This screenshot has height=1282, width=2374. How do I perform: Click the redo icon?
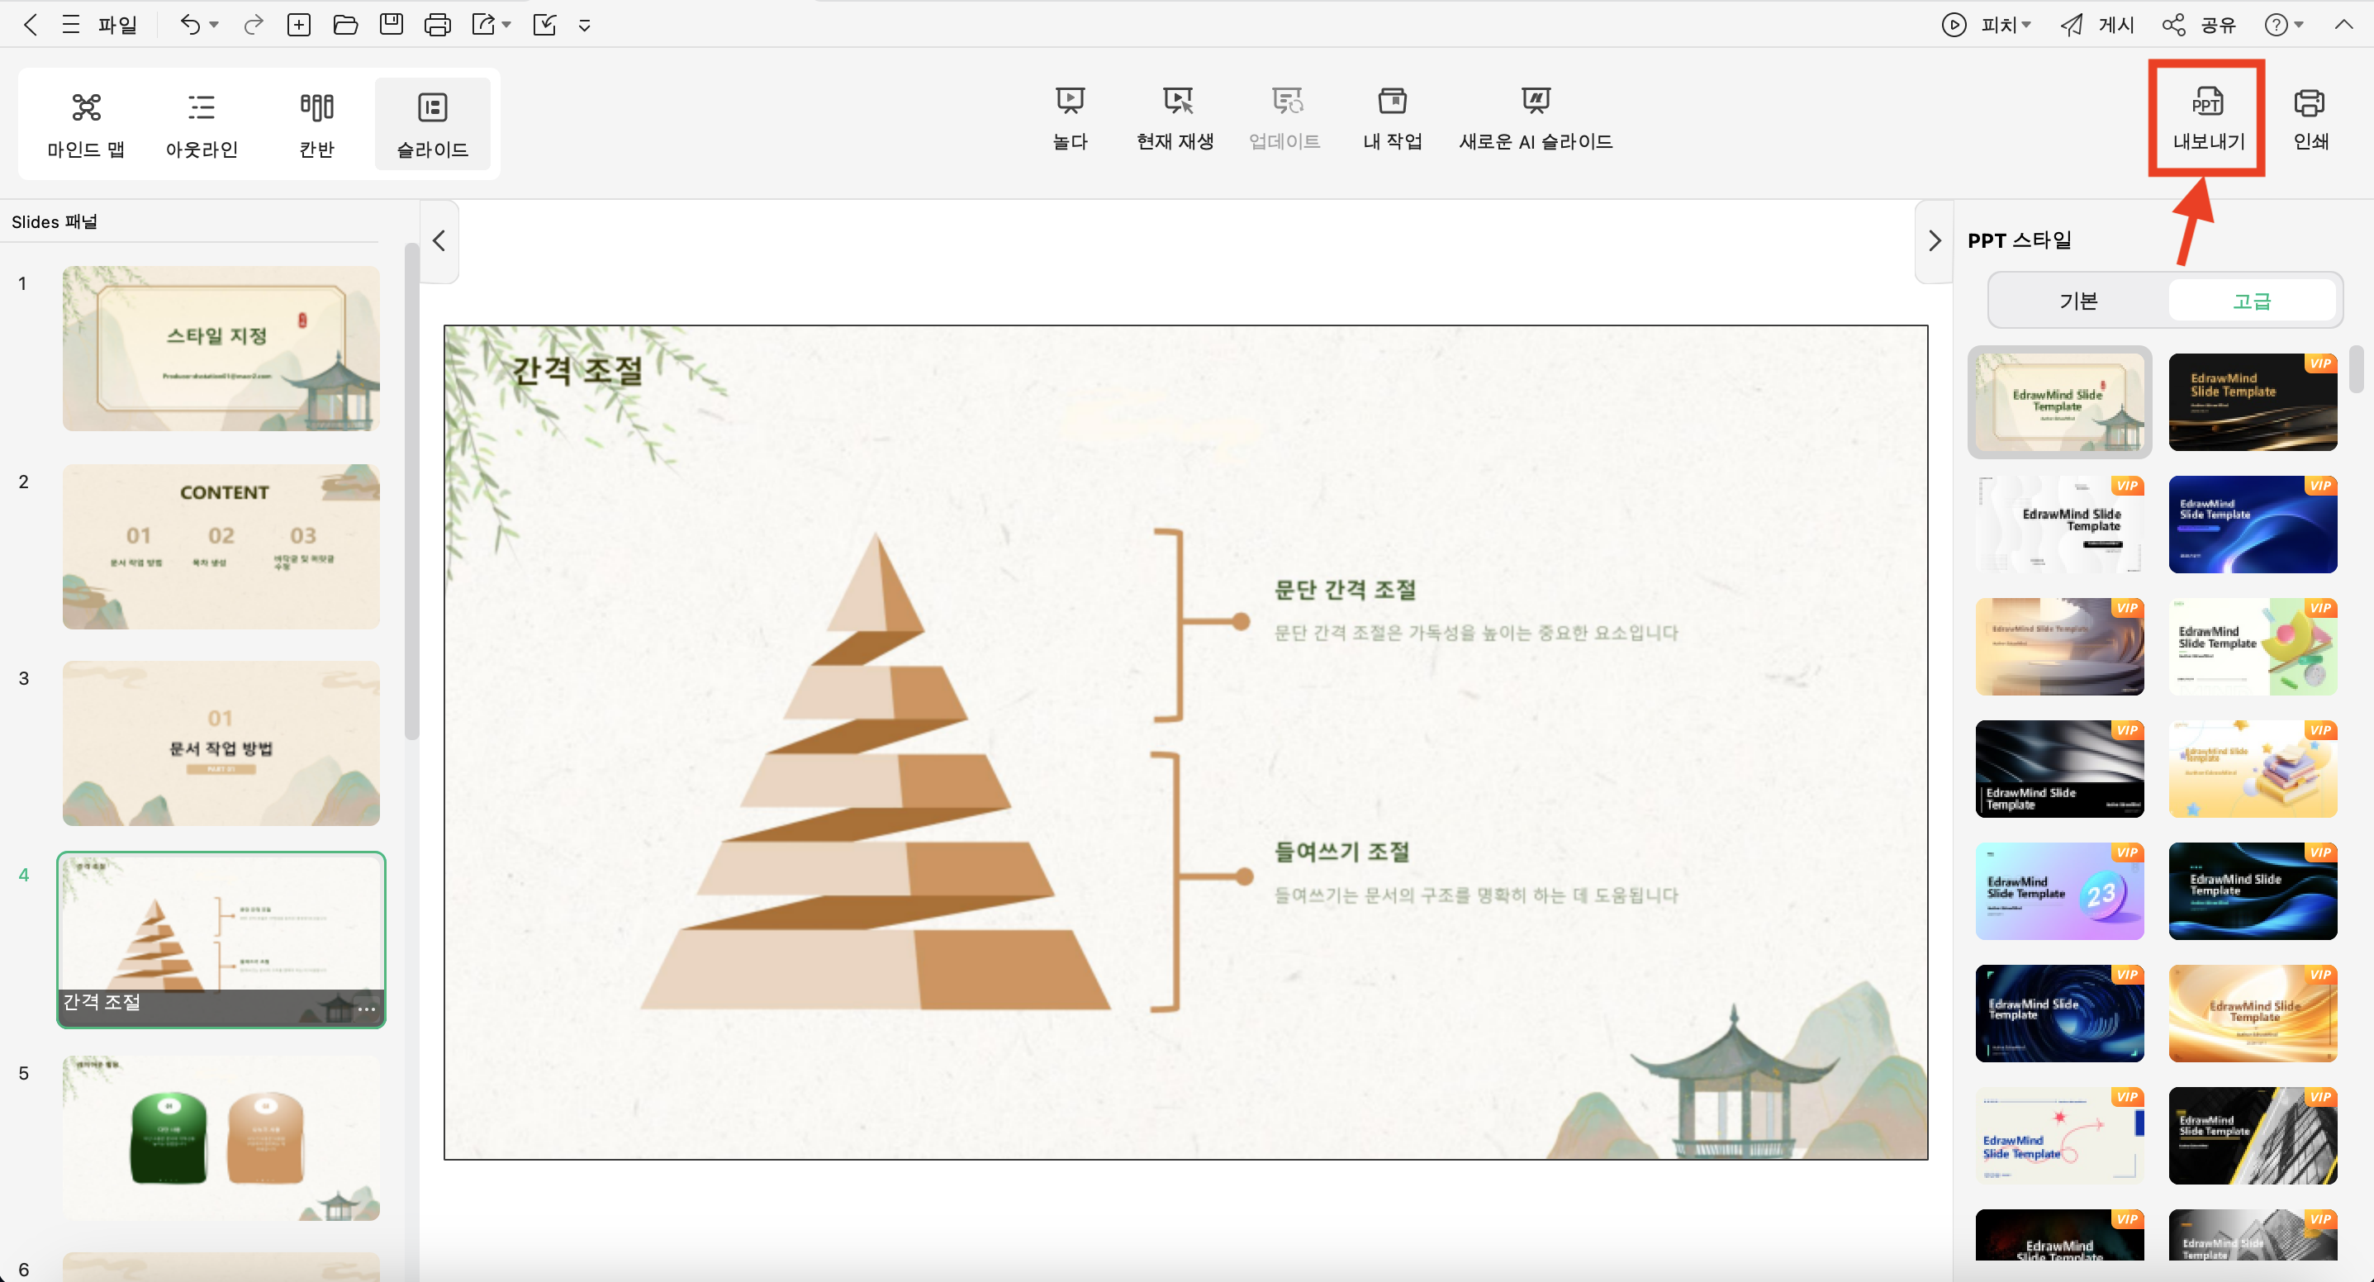(x=253, y=25)
